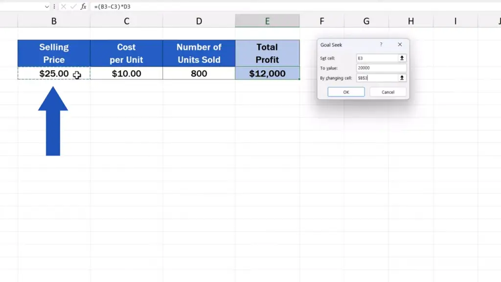The height and width of the screenshot is (282, 501).
Task: Select the $10.00 Cost per Unit cell
Action: click(126, 73)
